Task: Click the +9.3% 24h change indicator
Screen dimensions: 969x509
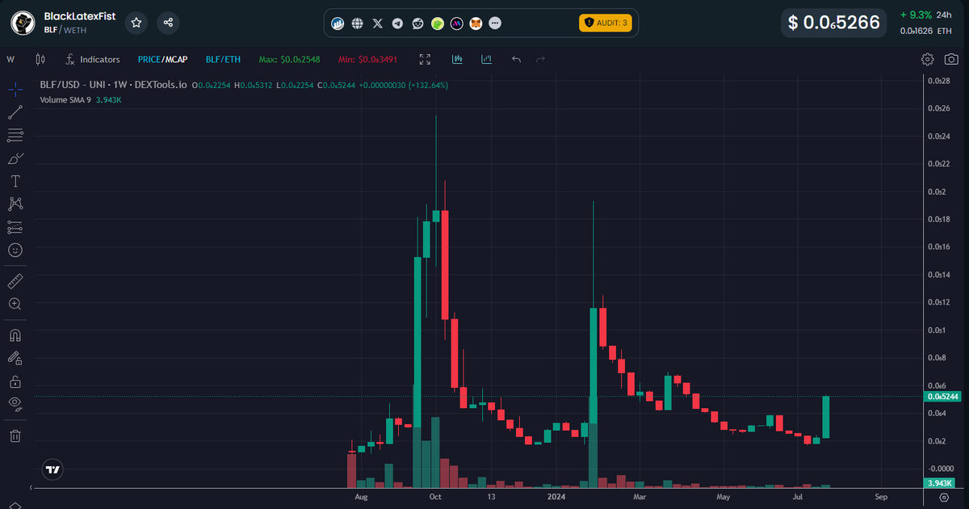Action: click(926, 15)
